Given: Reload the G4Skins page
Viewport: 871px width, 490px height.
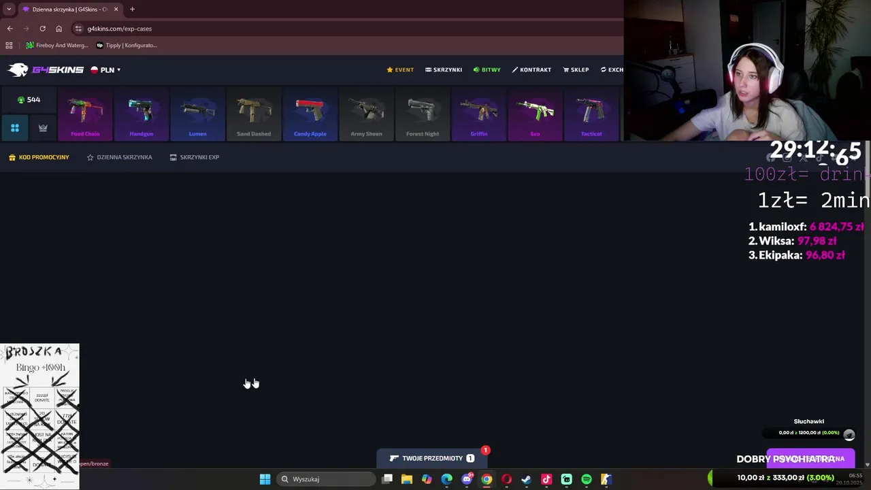Looking at the screenshot, I should click(x=42, y=29).
